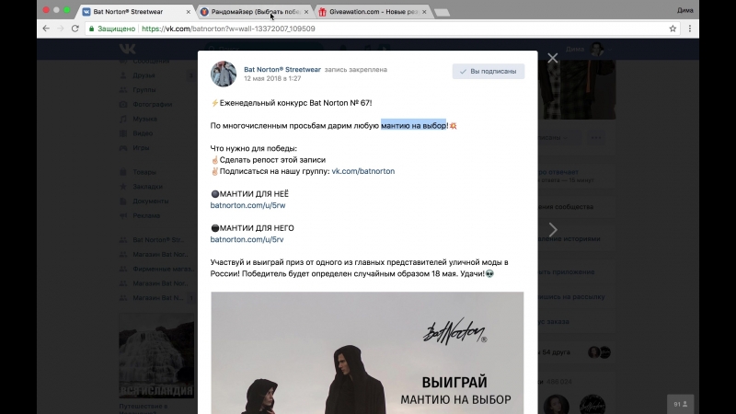Toggle the Вы подписаны subscription button

pos(489,72)
